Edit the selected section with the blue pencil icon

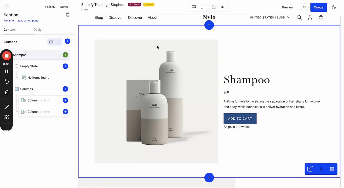pos(310,169)
